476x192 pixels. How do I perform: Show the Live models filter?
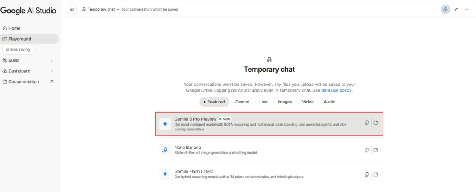pos(263,102)
